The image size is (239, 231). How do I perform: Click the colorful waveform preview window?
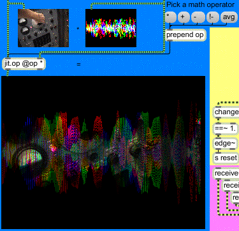pyautogui.click(x=111, y=28)
